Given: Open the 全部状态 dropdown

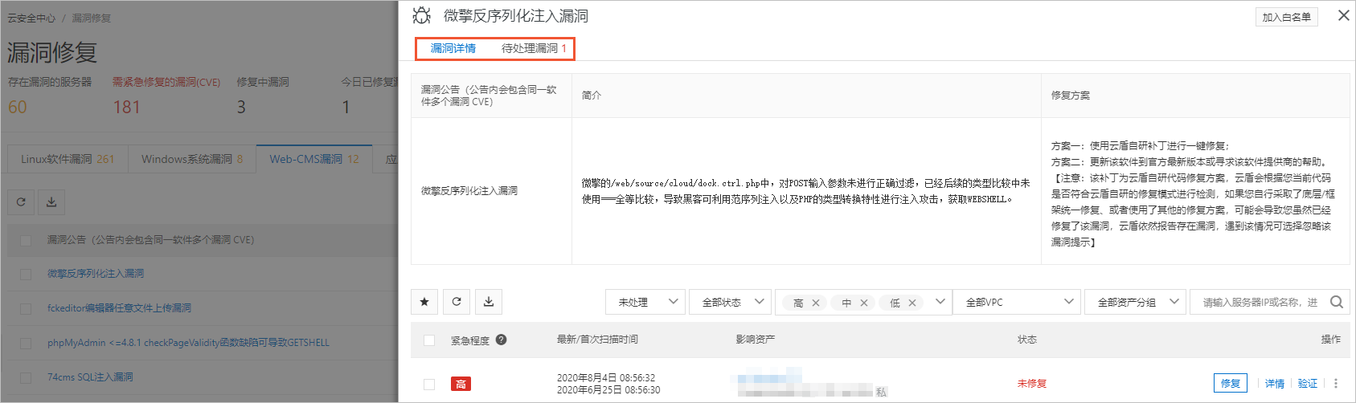Looking at the screenshot, I should pos(731,302).
